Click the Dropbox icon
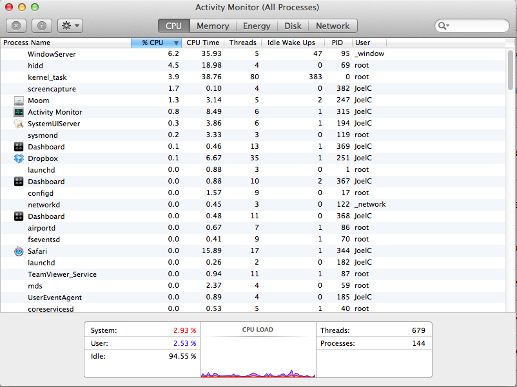The width and height of the screenshot is (517, 387). [x=19, y=158]
